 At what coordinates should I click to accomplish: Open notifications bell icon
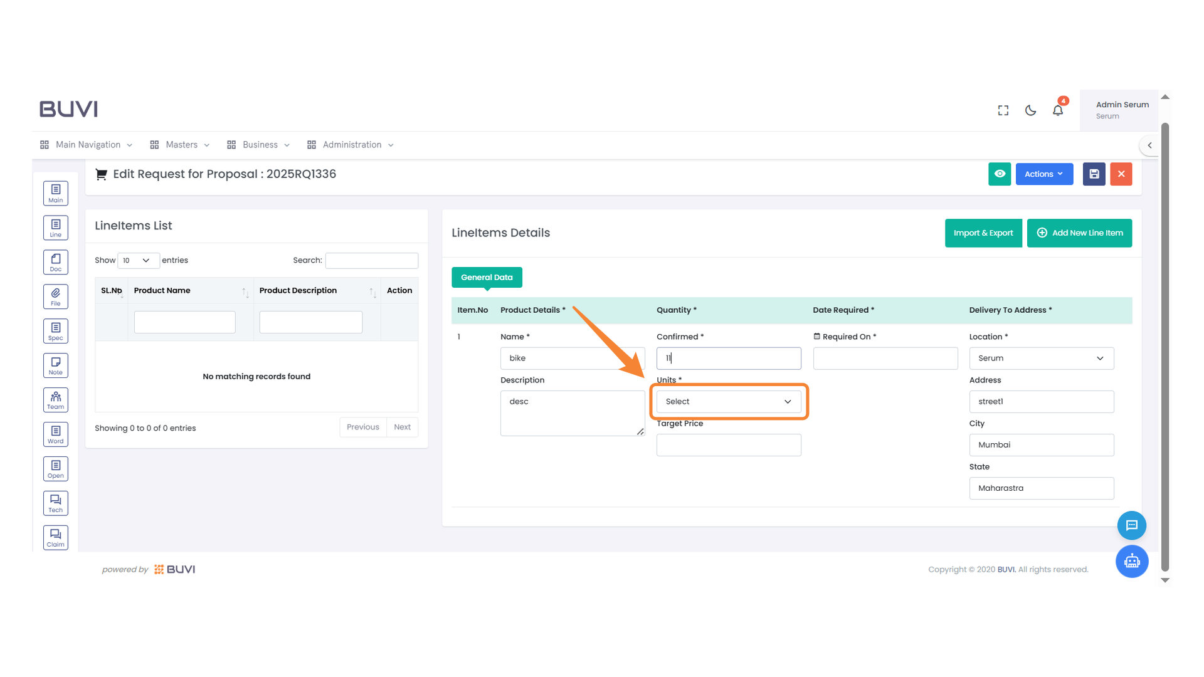[x=1057, y=110]
